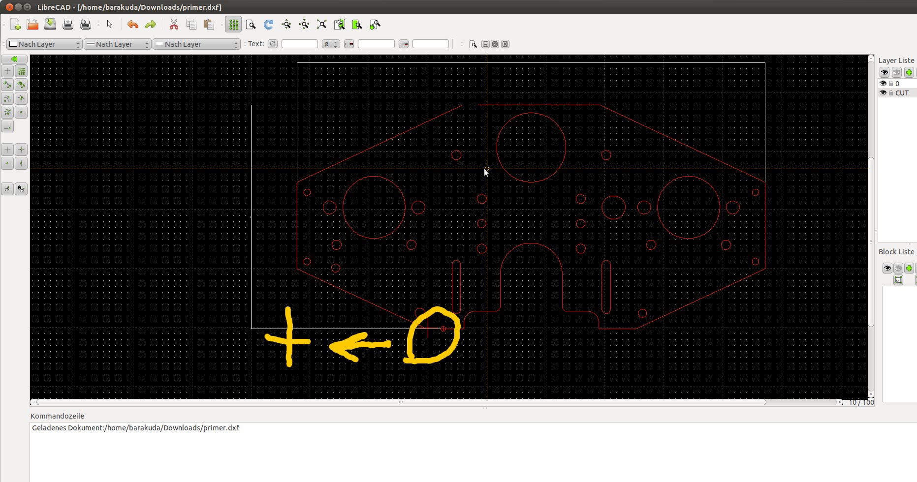Click the diameter symbol button next to Text

273,44
